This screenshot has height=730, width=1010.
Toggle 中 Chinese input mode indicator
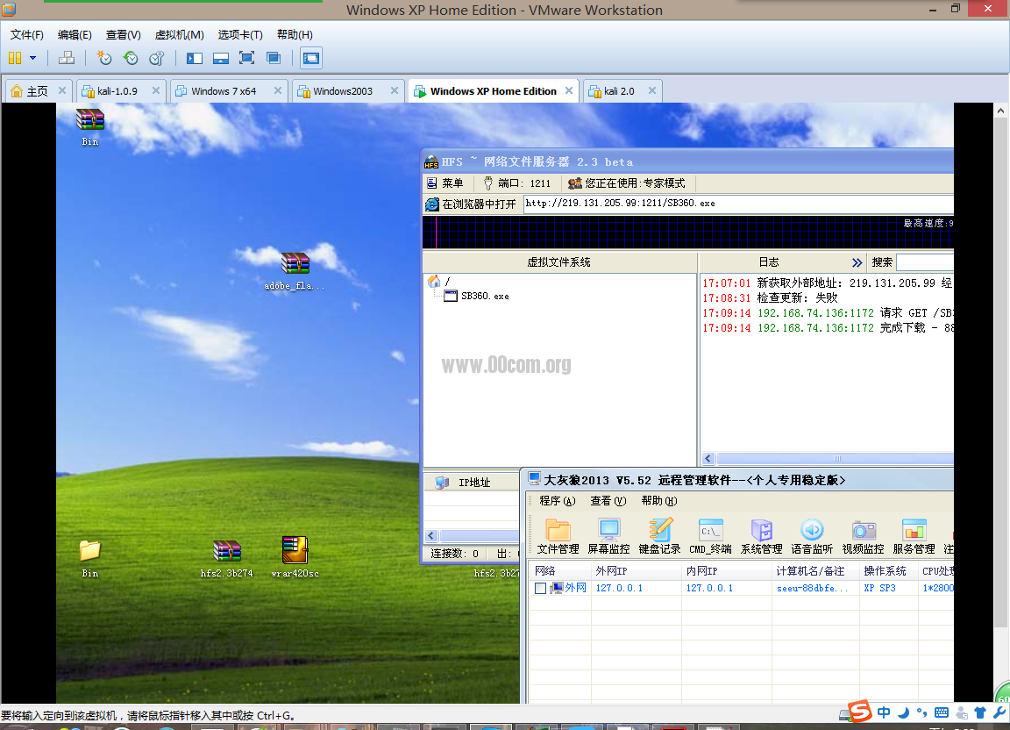point(884,712)
